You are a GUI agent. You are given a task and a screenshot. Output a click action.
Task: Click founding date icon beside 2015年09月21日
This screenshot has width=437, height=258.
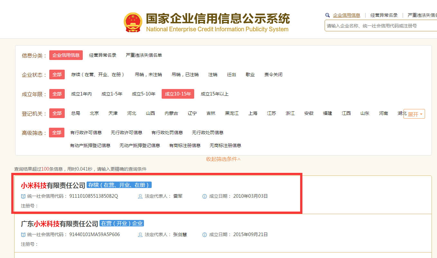(204, 235)
